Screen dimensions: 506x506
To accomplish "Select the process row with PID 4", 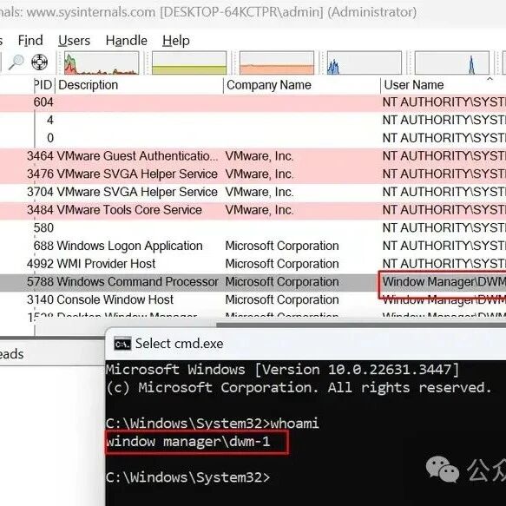I will click(253, 121).
